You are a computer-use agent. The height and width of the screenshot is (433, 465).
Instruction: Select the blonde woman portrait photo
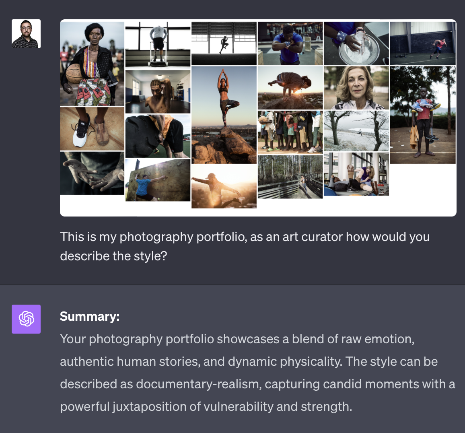coord(356,88)
